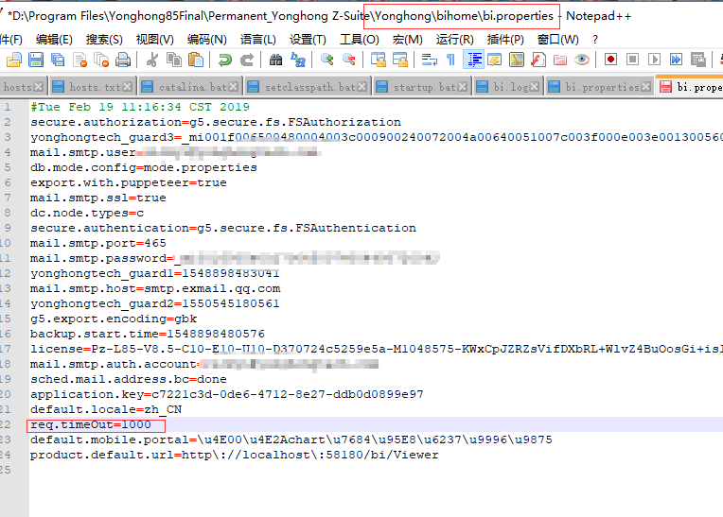Switch to the bi.log tab
Viewport: 723px width, 517px height.
(x=511, y=87)
